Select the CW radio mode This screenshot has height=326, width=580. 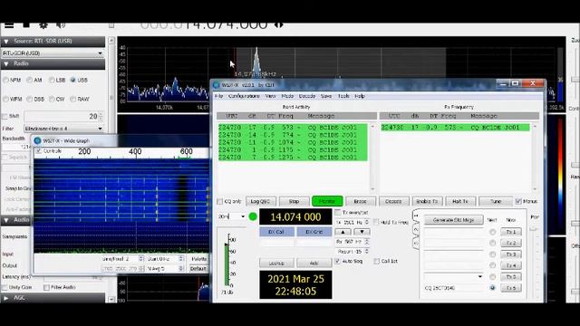click(52, 99)
